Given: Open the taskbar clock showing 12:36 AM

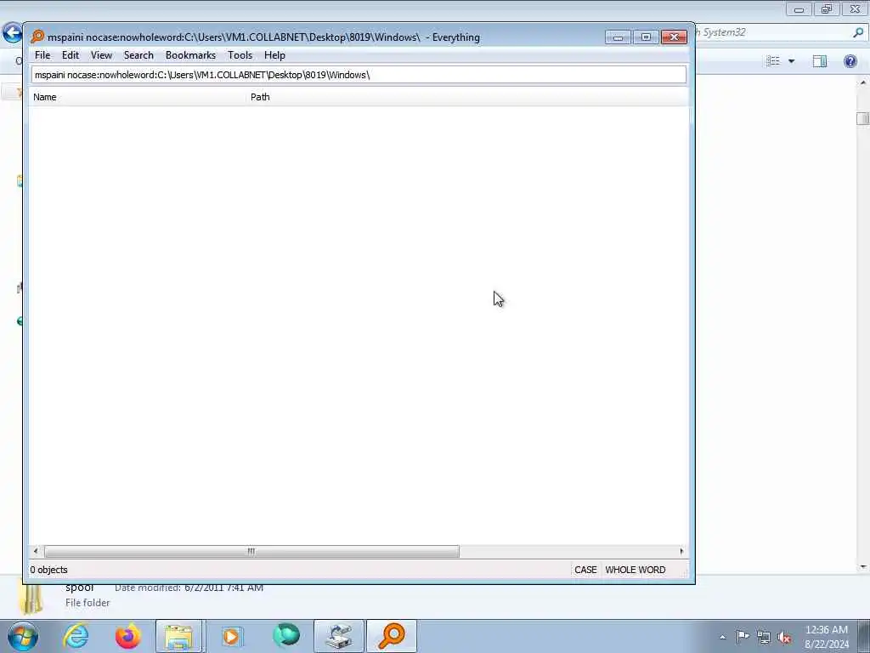Looking at the screenshot, I should 826,637.
